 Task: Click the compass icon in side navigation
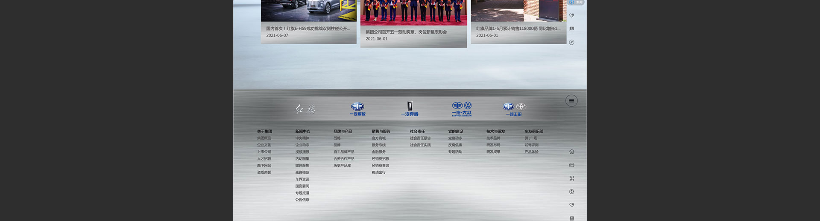tap(571, 42)
